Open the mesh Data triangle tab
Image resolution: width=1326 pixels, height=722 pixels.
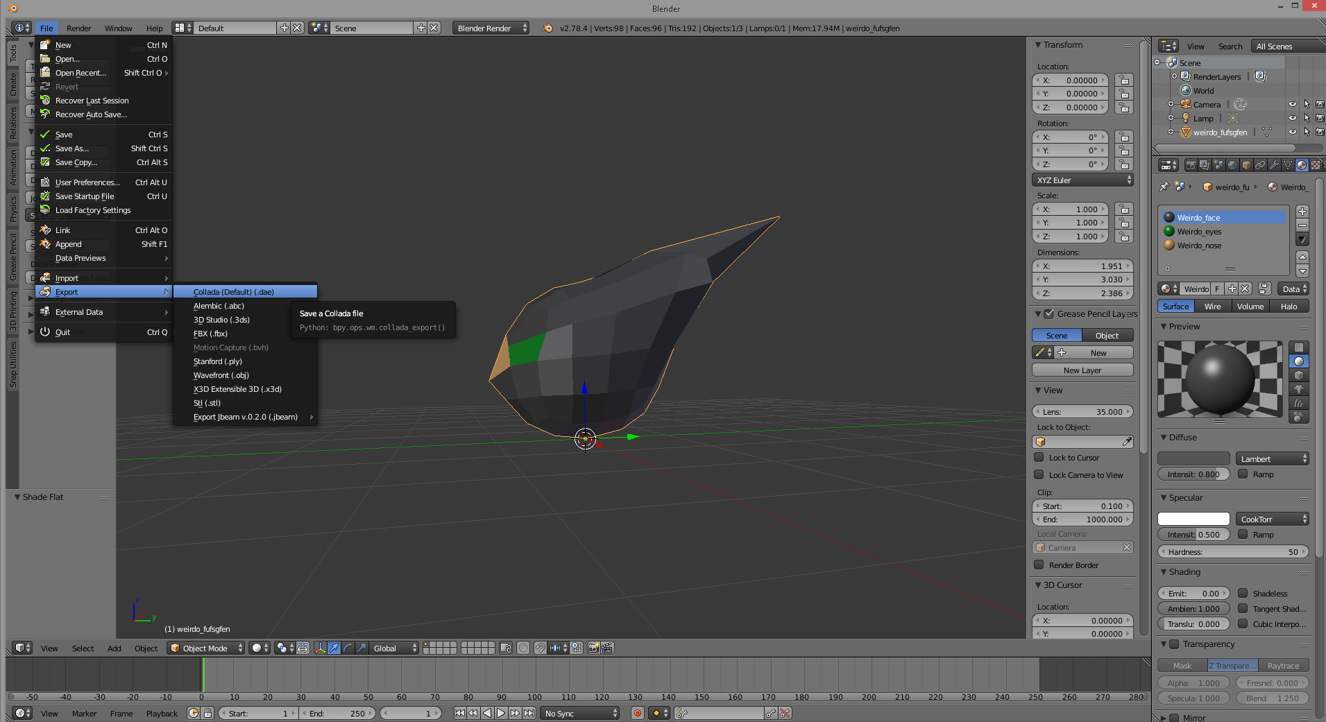(1288, 165)
